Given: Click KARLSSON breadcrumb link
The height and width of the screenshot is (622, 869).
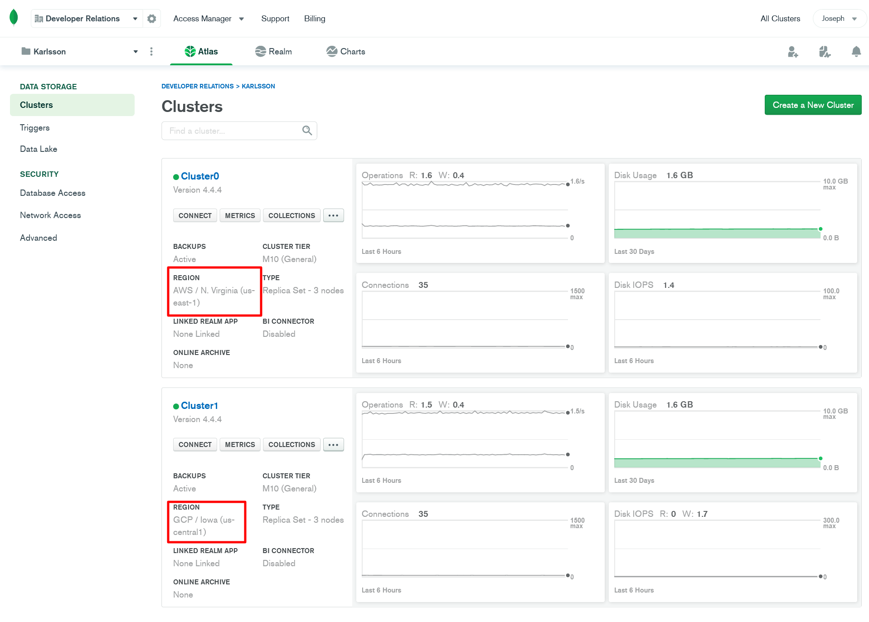Looking at the screenshot, I should point(258,86).
